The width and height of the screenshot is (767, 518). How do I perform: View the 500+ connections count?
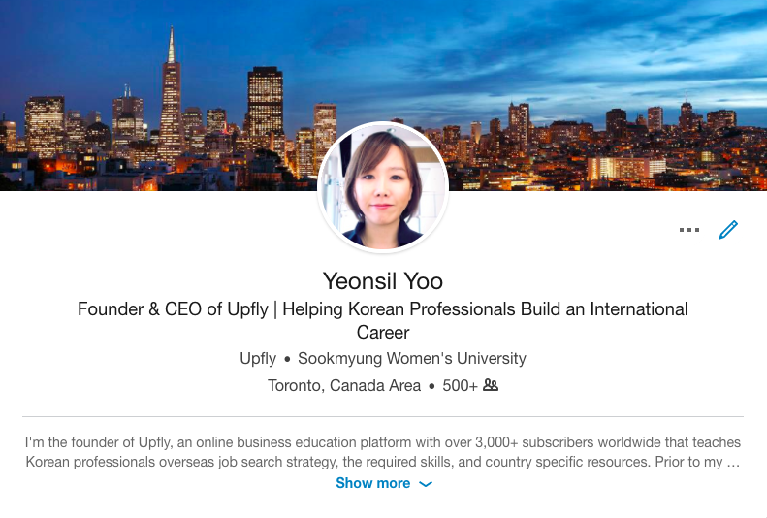460,385
